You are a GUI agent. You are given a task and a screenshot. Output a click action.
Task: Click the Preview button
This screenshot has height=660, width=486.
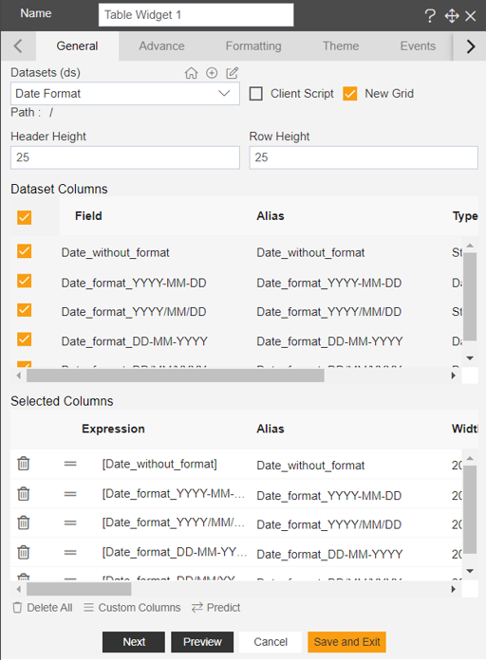pyautogui.click(x=202, y=641)
